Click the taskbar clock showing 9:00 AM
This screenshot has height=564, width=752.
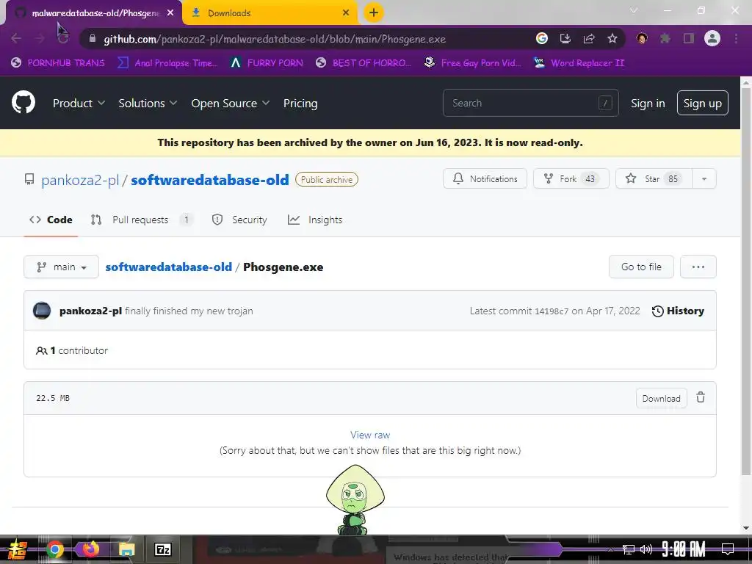684,549
